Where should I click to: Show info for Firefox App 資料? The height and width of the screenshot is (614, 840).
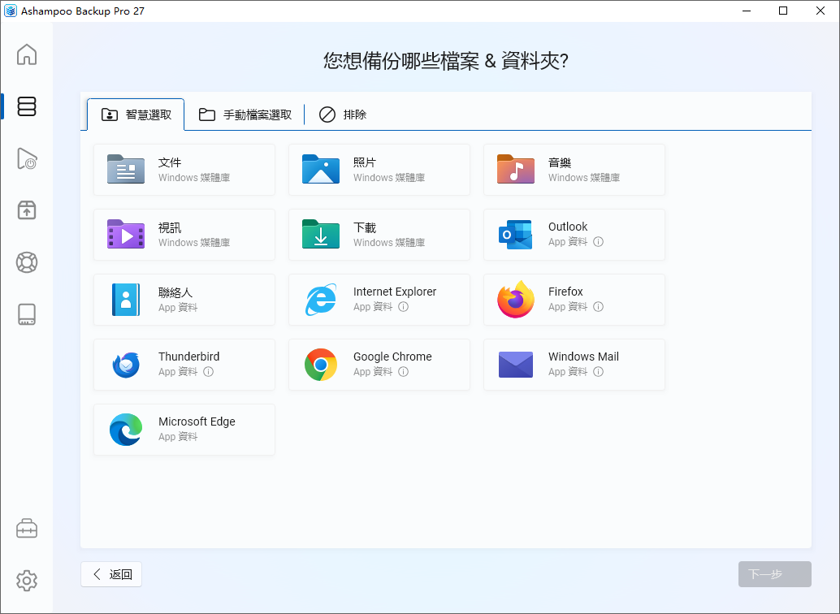[x=599, y=306]
